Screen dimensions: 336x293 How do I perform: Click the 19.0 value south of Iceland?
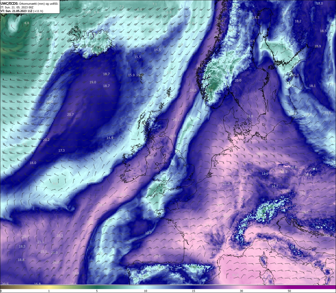click(x=93, y=82)
